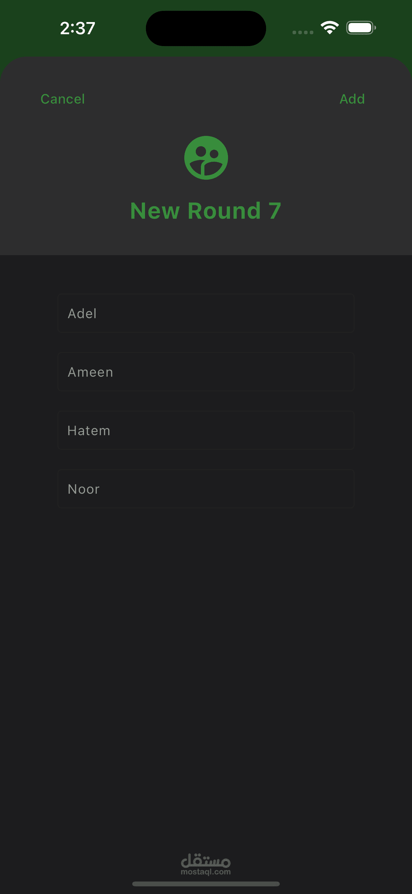Tap the 2:37 clock in status bar
The image size is (412, 894).
[77, 28]
